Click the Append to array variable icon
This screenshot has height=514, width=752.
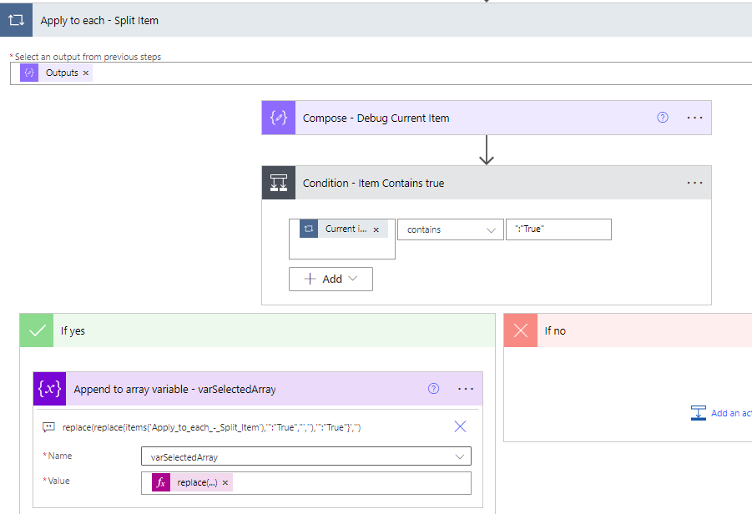coord(49,389)
